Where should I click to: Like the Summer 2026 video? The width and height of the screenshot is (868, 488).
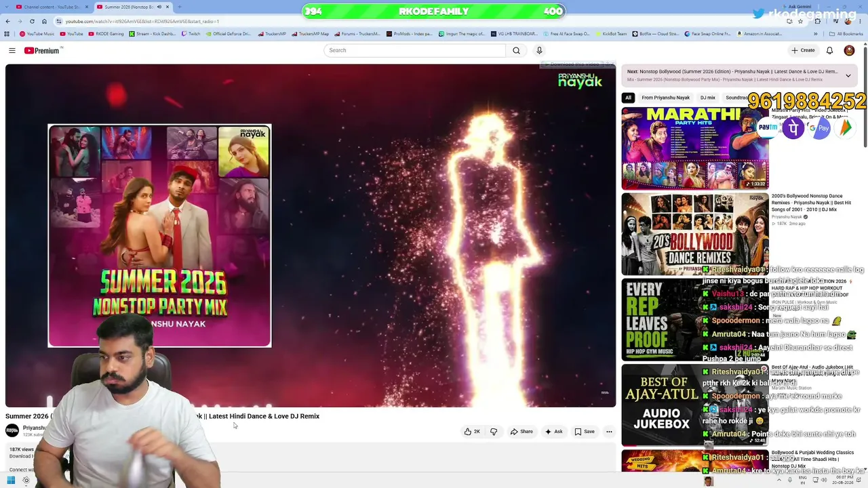click(472, 432)
